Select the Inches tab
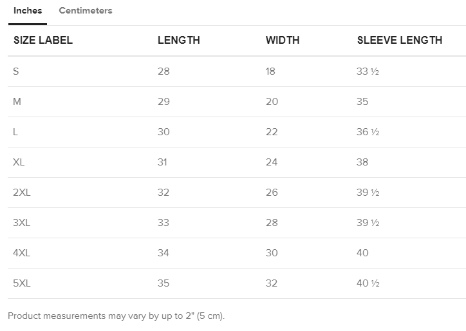This screenshot has width=466, height=331. [x=28, y=11]
